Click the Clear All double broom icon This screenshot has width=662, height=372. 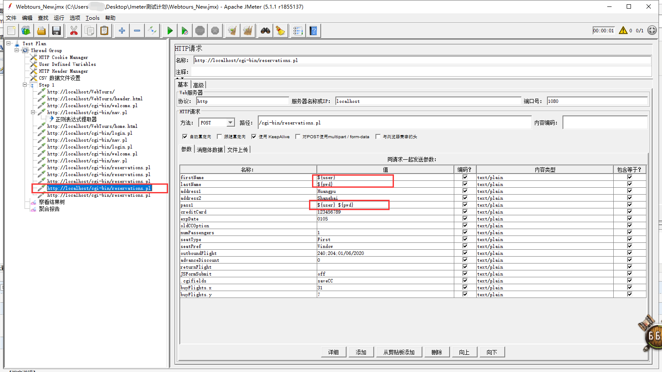(248, 31)
